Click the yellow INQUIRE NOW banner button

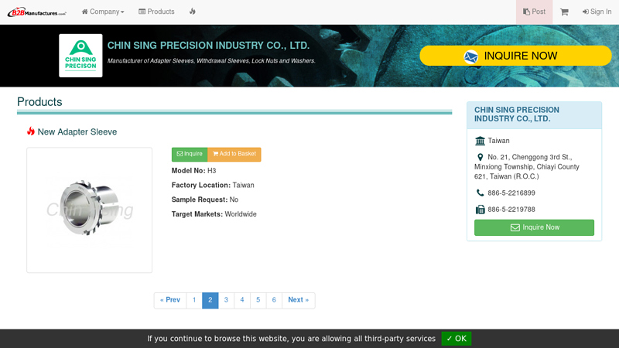point(515,56)
